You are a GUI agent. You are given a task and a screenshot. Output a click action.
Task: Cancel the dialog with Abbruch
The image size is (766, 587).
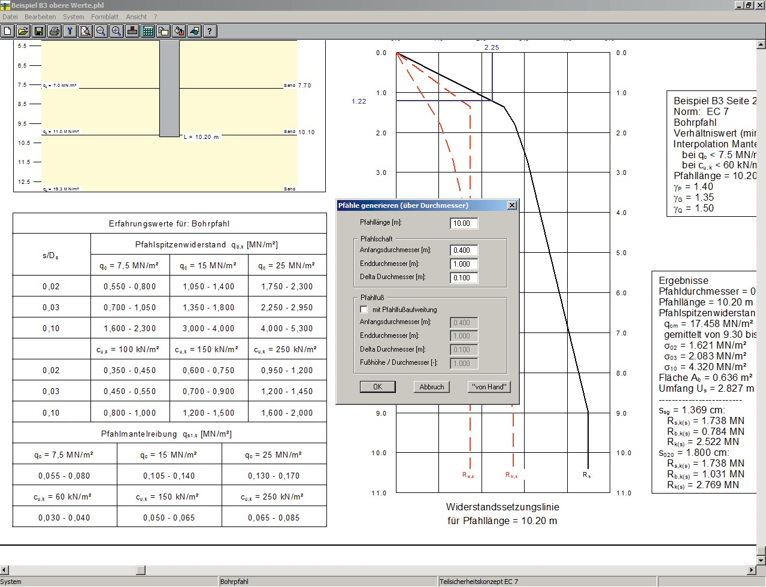pyautogui.click(x=432, y=387)
